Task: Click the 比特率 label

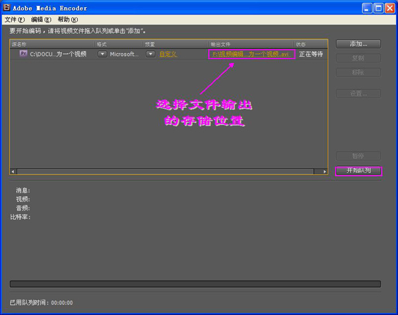Action: tap(20, 217)
